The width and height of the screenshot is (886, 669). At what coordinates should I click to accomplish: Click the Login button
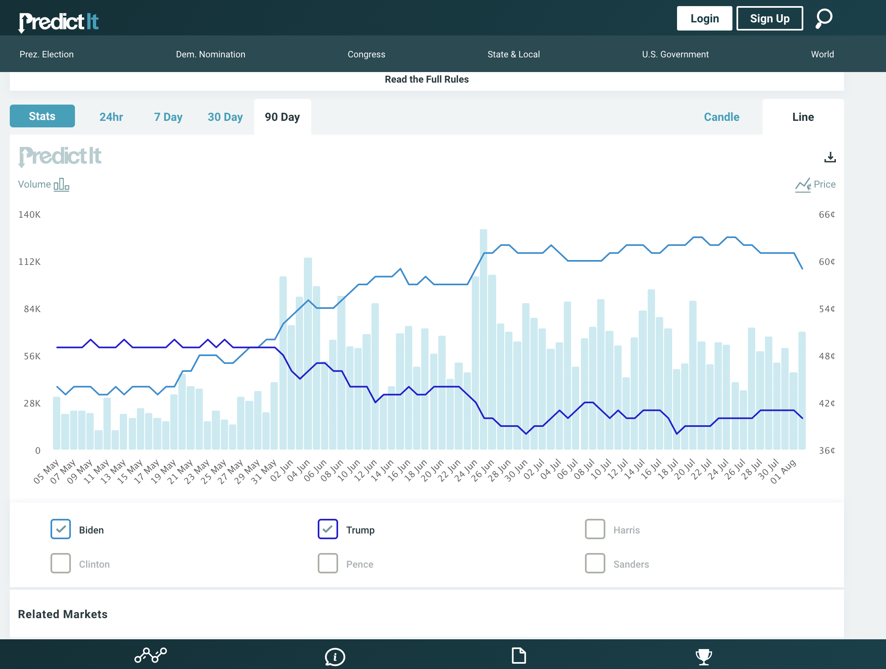tap(704, 19)
